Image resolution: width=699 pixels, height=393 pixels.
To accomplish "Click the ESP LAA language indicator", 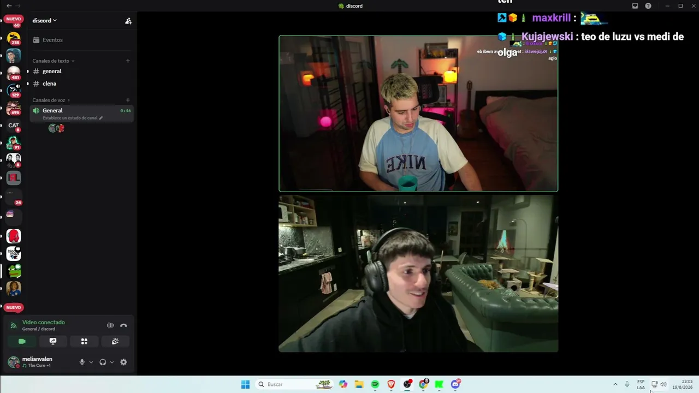I will (641, 384).
